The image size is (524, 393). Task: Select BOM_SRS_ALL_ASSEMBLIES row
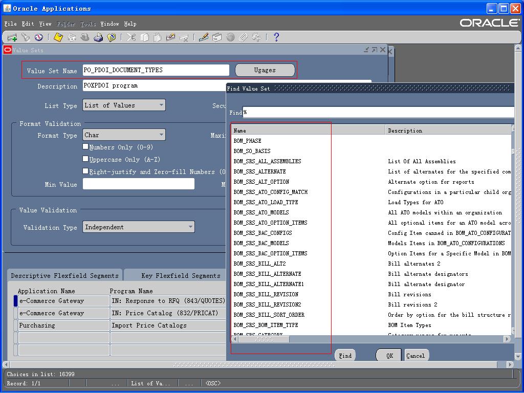[267, 161]
